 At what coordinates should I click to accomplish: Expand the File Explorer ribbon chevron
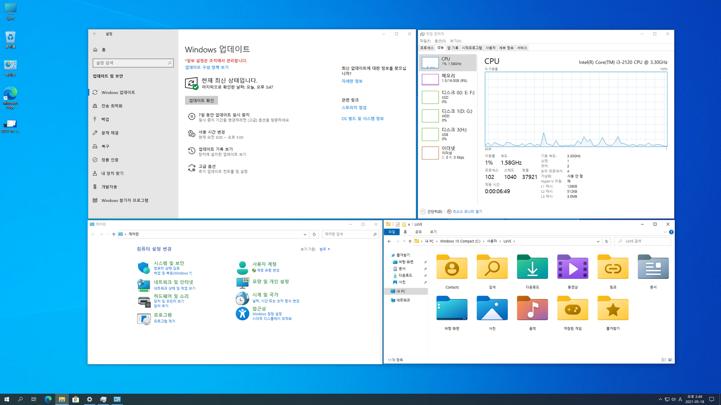(x=665, y=232)
